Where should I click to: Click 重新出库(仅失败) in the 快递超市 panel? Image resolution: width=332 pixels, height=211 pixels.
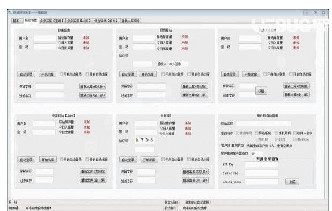pos(93,86)
